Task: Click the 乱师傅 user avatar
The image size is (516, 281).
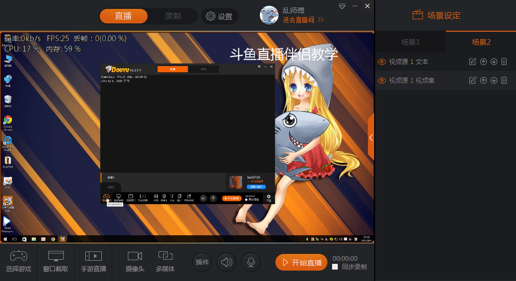Action: tap(269, 15)
